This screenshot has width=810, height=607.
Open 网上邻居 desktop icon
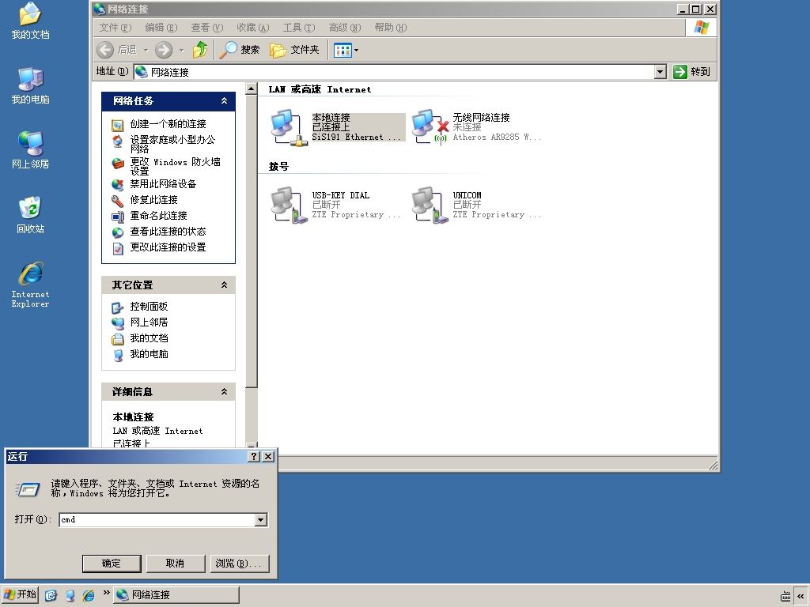click(x=31, y=150)
